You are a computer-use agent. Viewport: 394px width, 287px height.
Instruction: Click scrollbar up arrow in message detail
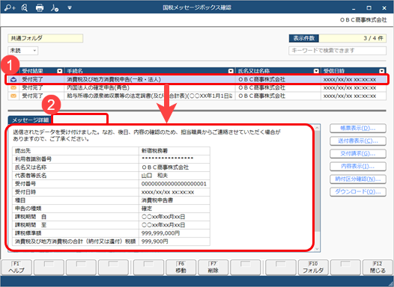pyautogui.click(x=318, y=128)
